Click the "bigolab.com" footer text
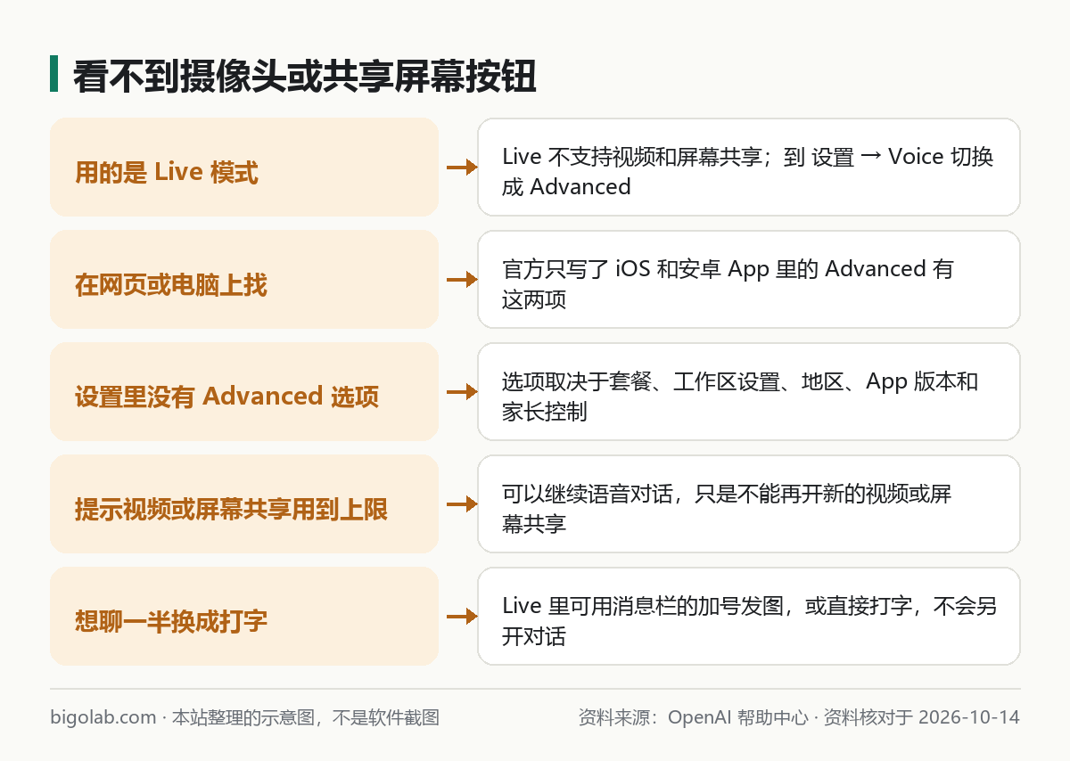 pyautogui.click(x=103, y=717)
